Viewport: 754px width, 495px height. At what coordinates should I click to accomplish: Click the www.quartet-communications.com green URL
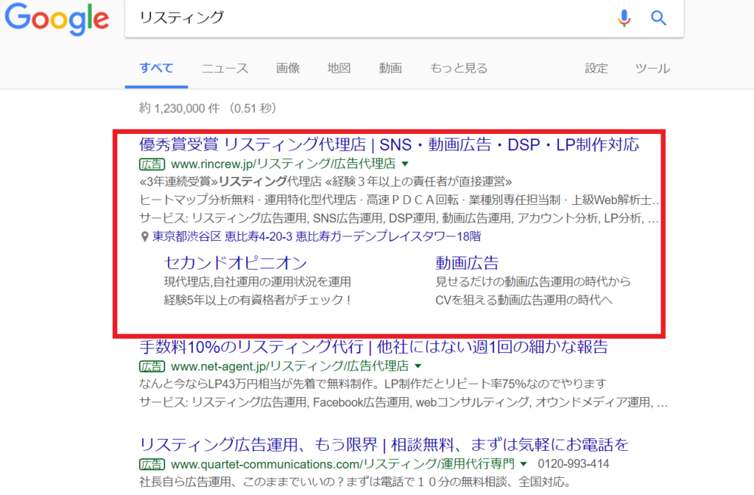pyautogui.click(x=342, y=464)
